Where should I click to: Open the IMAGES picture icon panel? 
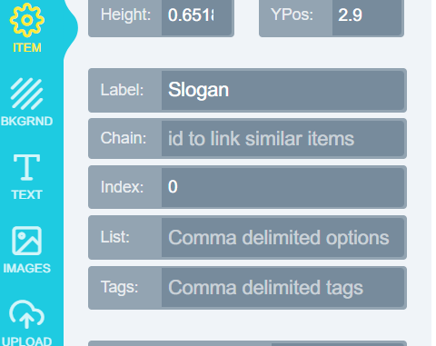pyautogui.click(x=26, y=241)
